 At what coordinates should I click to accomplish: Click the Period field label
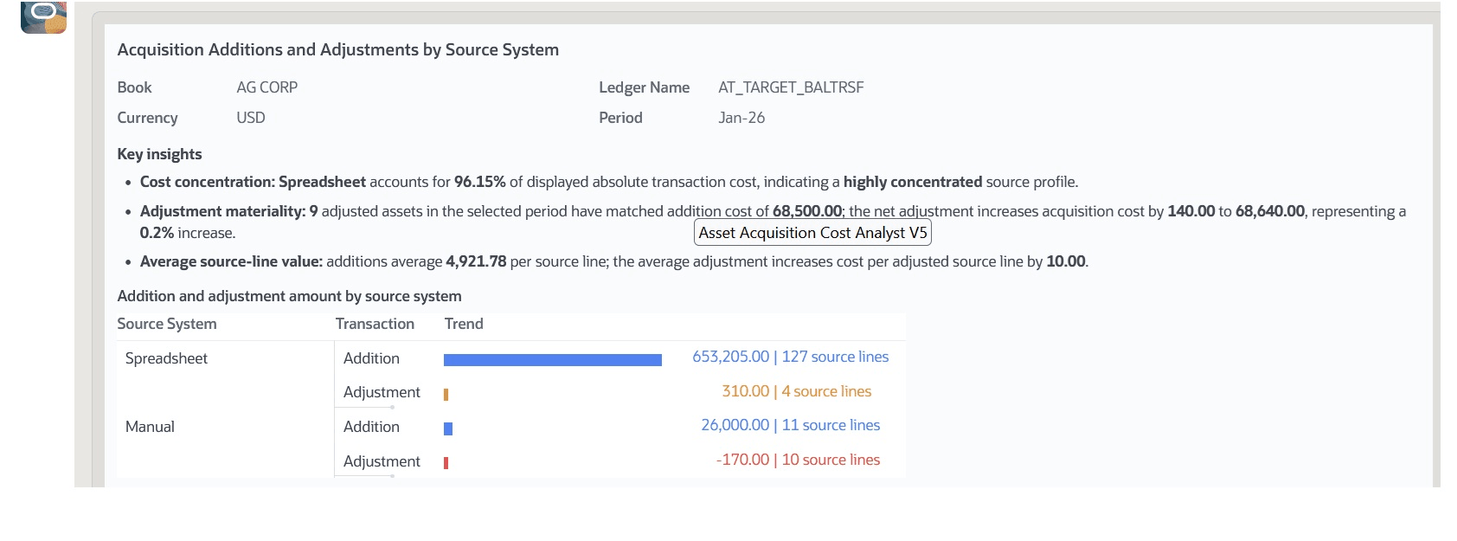coord(620,118)
